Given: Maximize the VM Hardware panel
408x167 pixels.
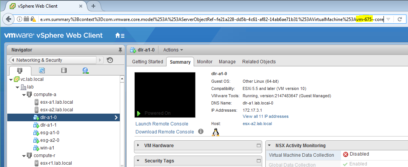Looking at the screenshot, I should pos(258,146).
